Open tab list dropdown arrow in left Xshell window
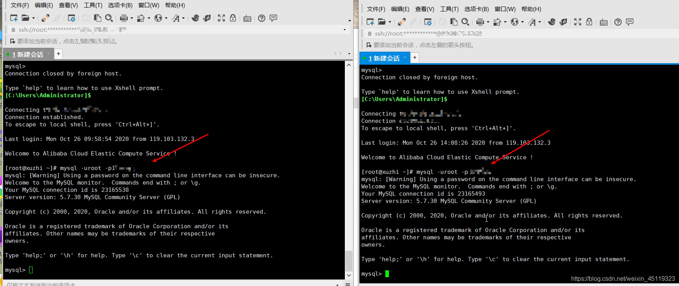 pyautogui.click(x=349, y=54)
